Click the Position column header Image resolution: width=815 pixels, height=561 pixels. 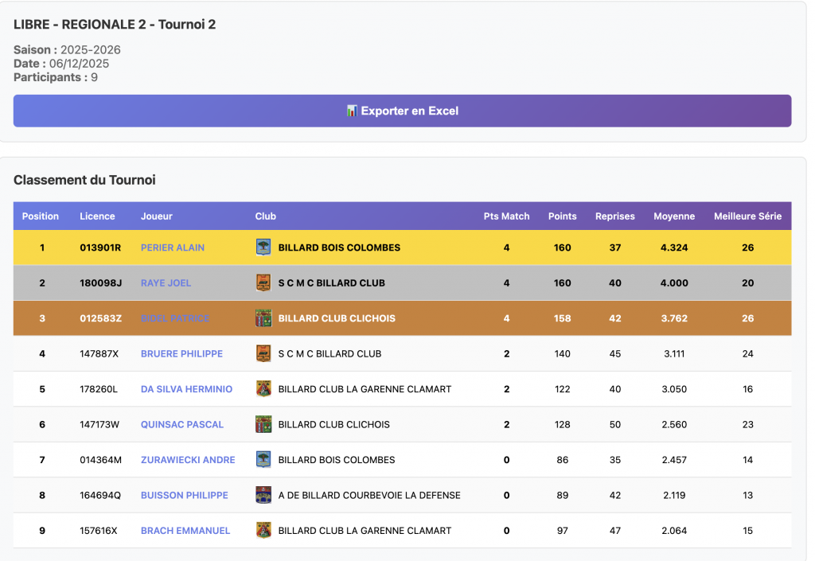point(41,216)
